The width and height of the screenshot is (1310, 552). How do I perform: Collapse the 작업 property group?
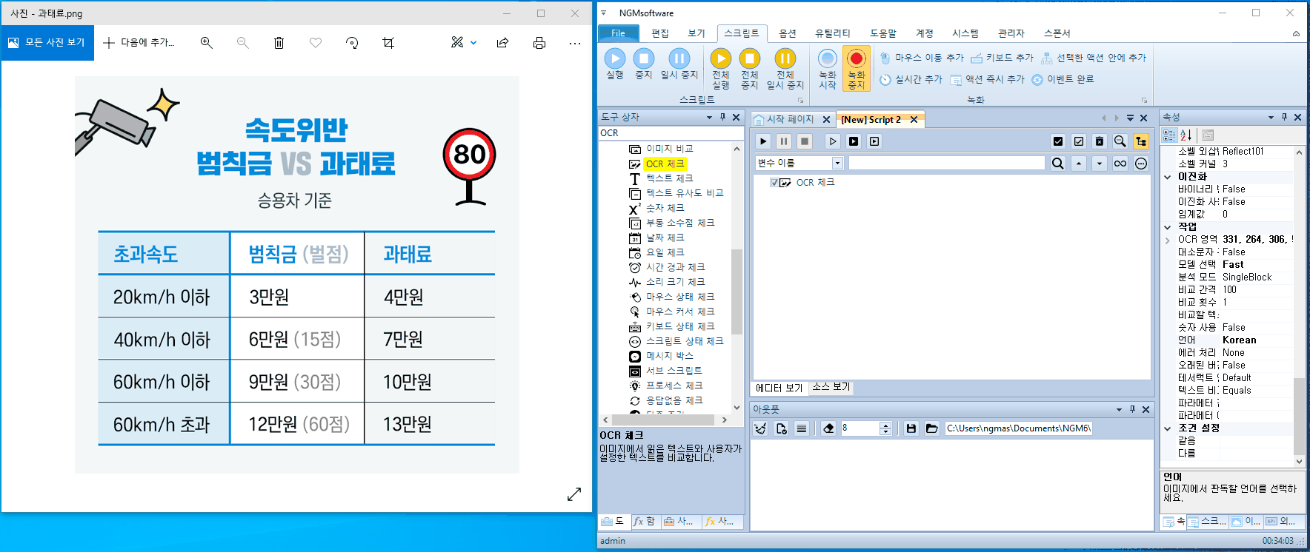point(1168,227)
